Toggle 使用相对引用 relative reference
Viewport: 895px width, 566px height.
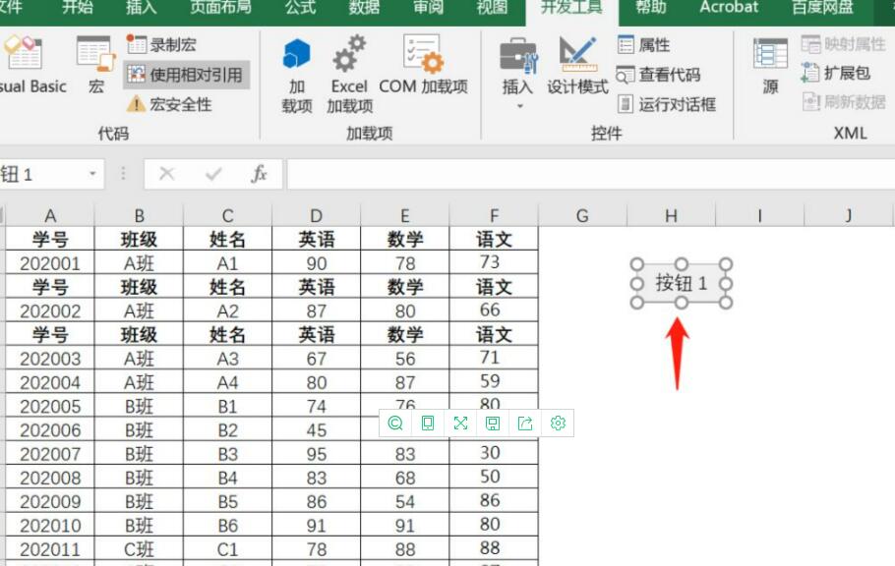[185, 75]
